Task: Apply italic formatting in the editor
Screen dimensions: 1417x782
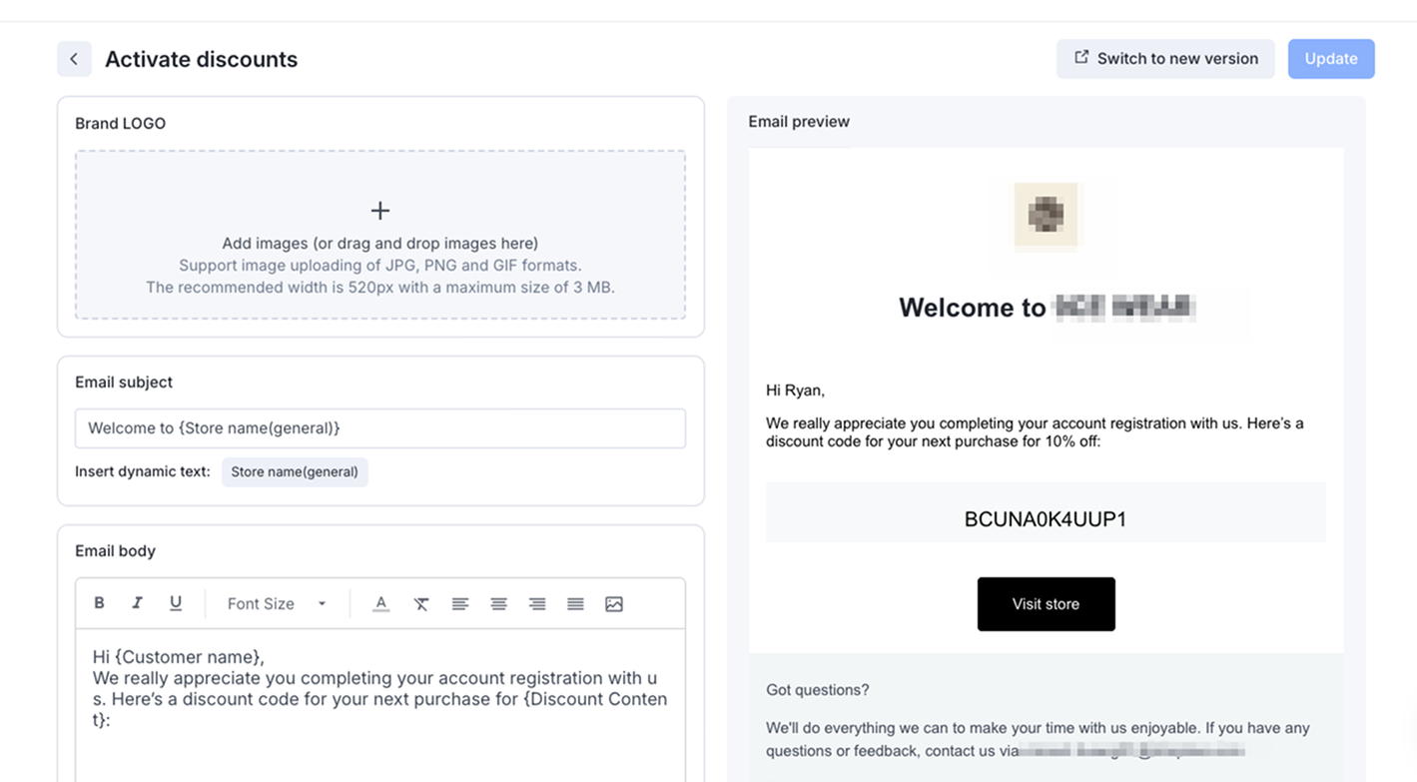Action: pos(137,603)
